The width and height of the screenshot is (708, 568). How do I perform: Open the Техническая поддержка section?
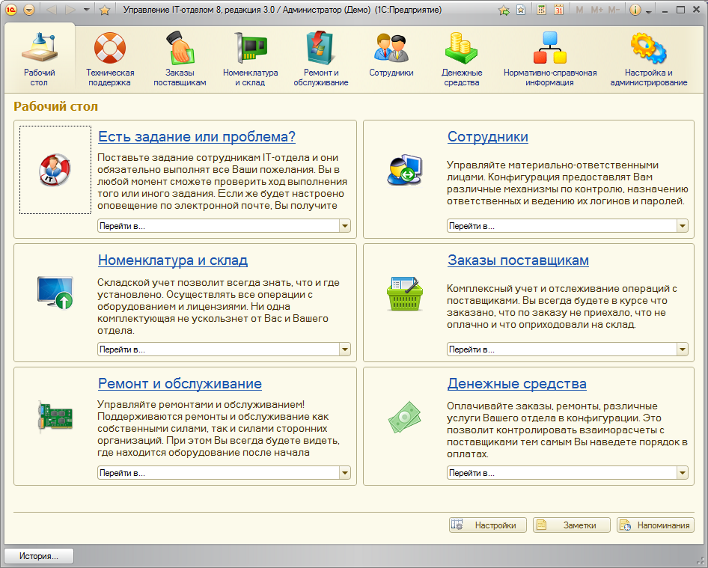point(110,58)
